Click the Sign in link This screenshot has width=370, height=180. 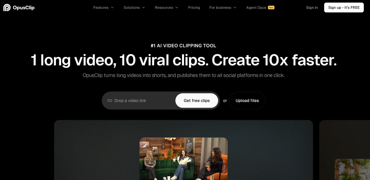coord(312,7)
